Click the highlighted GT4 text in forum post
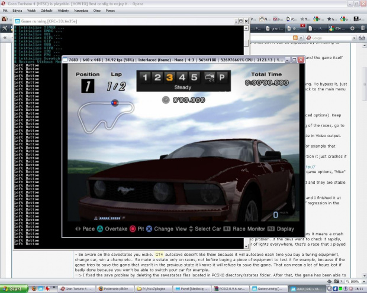 pyautogui.click(x=159, y=255)
